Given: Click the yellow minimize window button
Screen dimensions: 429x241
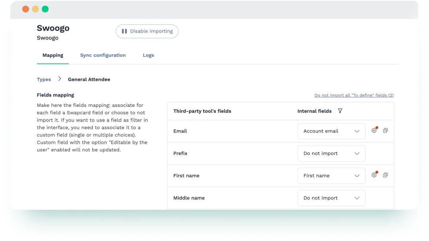Looking at the screenshot, I should pos(35,9).
